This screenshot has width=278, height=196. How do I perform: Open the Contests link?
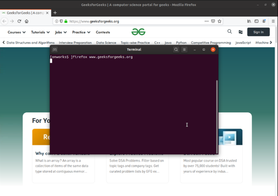point(103,32)
